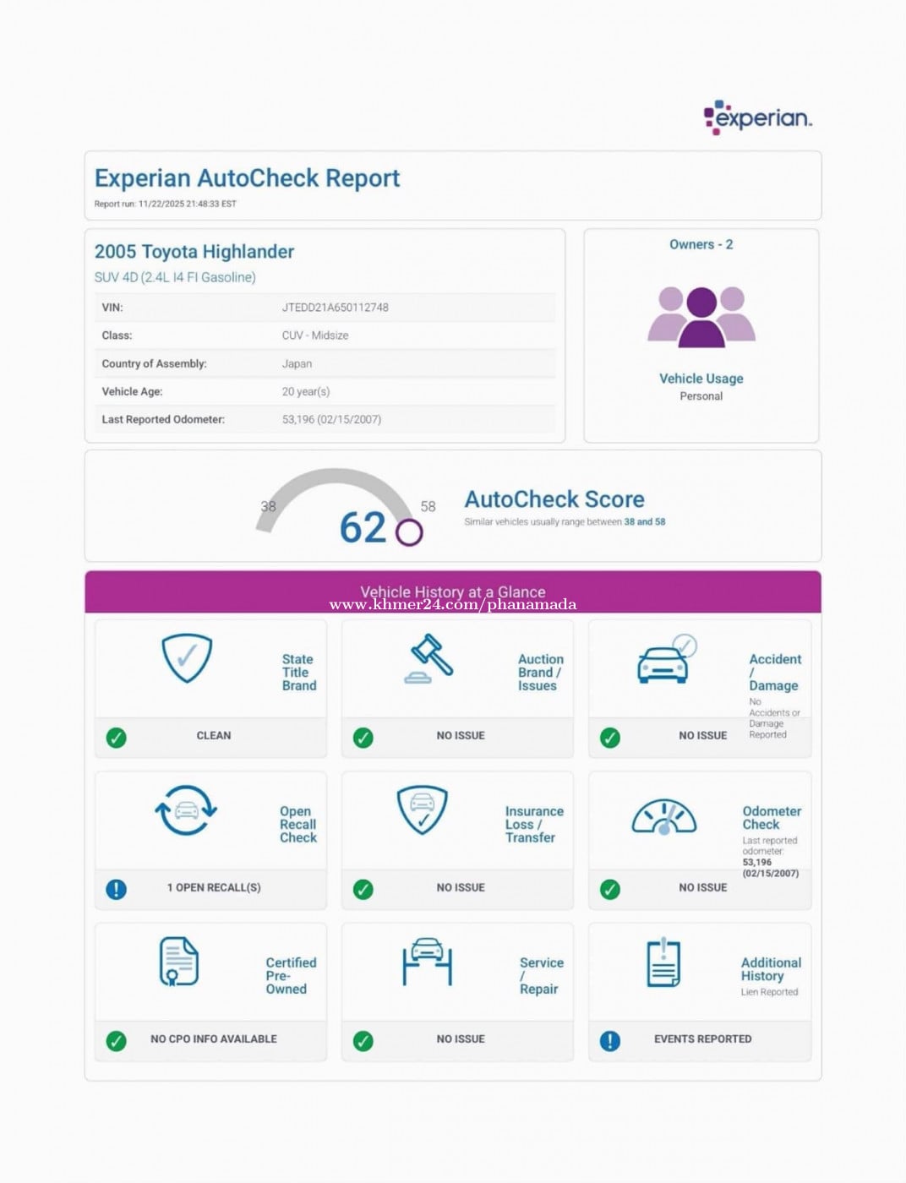
Task: Click the Auction Brand gavel icon
Action: coord(430,658)
